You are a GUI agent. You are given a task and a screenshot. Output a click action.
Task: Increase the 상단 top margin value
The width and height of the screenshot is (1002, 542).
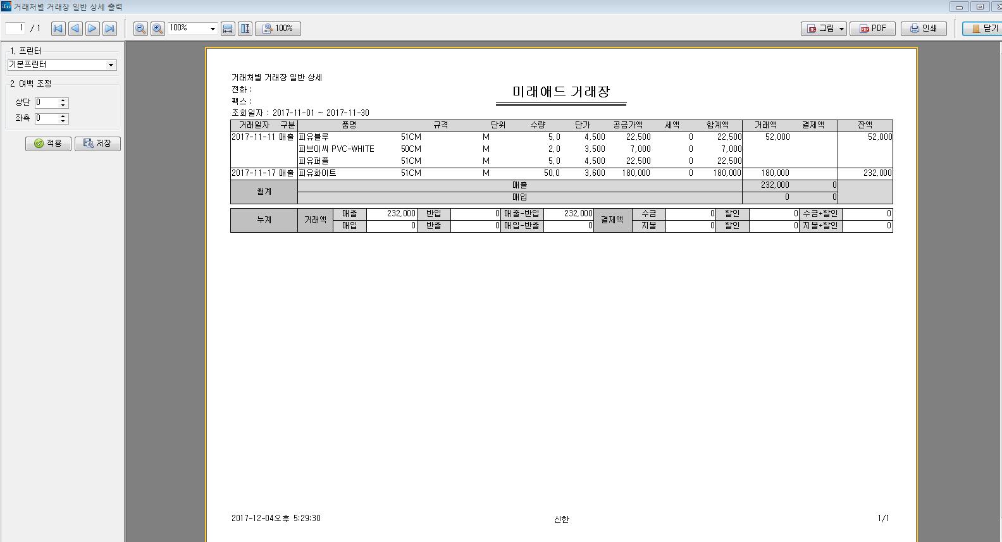coord(63,100)
